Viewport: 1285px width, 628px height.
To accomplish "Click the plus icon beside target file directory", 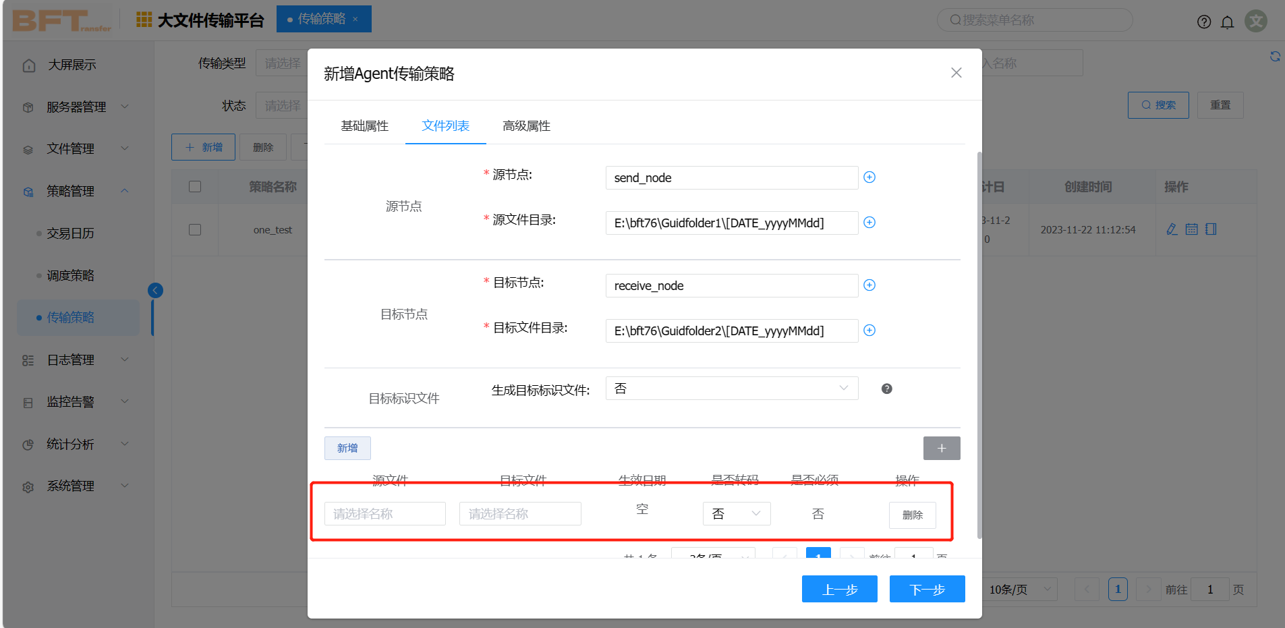I will [869, 331].
